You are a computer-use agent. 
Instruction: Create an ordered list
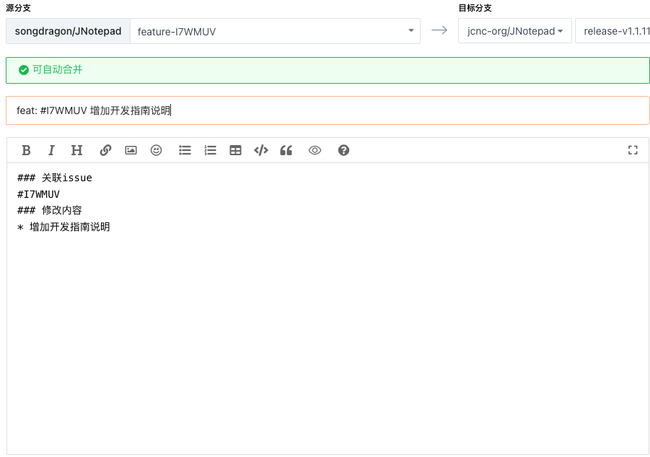coord(210,150)
